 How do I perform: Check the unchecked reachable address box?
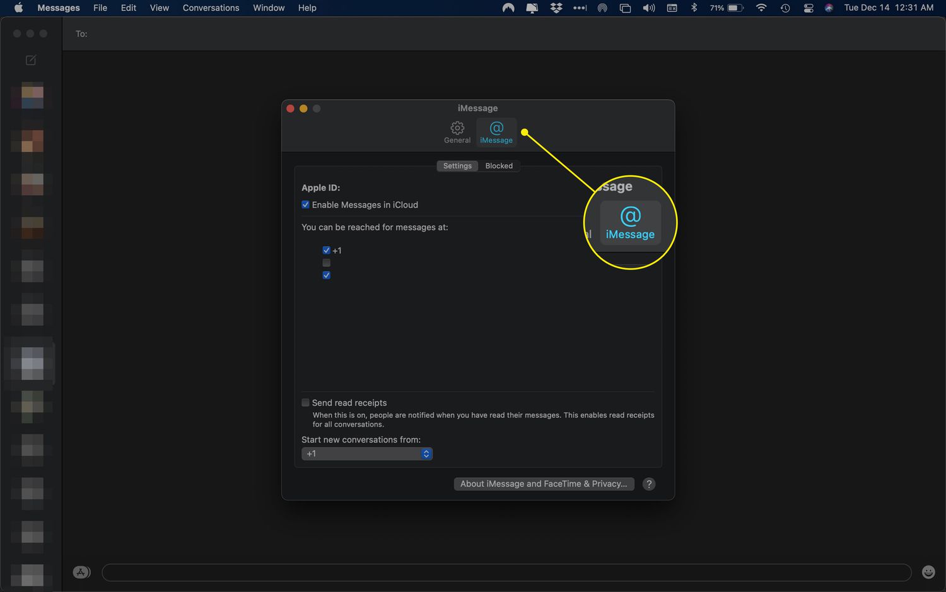pos(327,263)
